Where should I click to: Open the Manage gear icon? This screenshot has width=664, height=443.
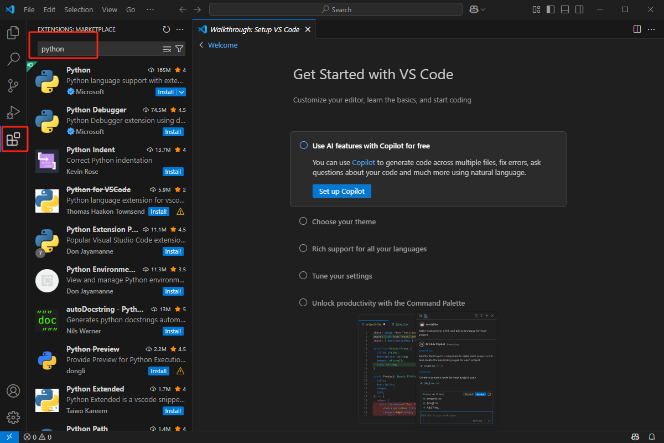tap(13, 417)
